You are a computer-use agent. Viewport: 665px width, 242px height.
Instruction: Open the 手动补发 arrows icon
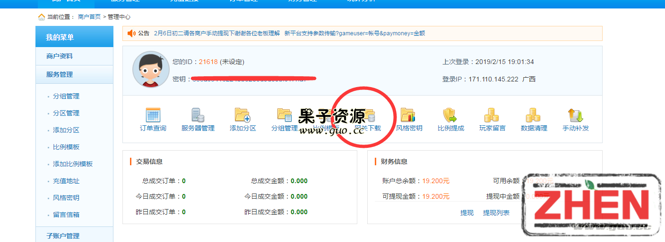point(575,115)
